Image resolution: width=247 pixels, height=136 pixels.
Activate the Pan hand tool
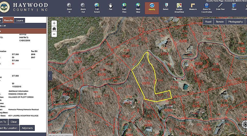(x=111, y=7)
